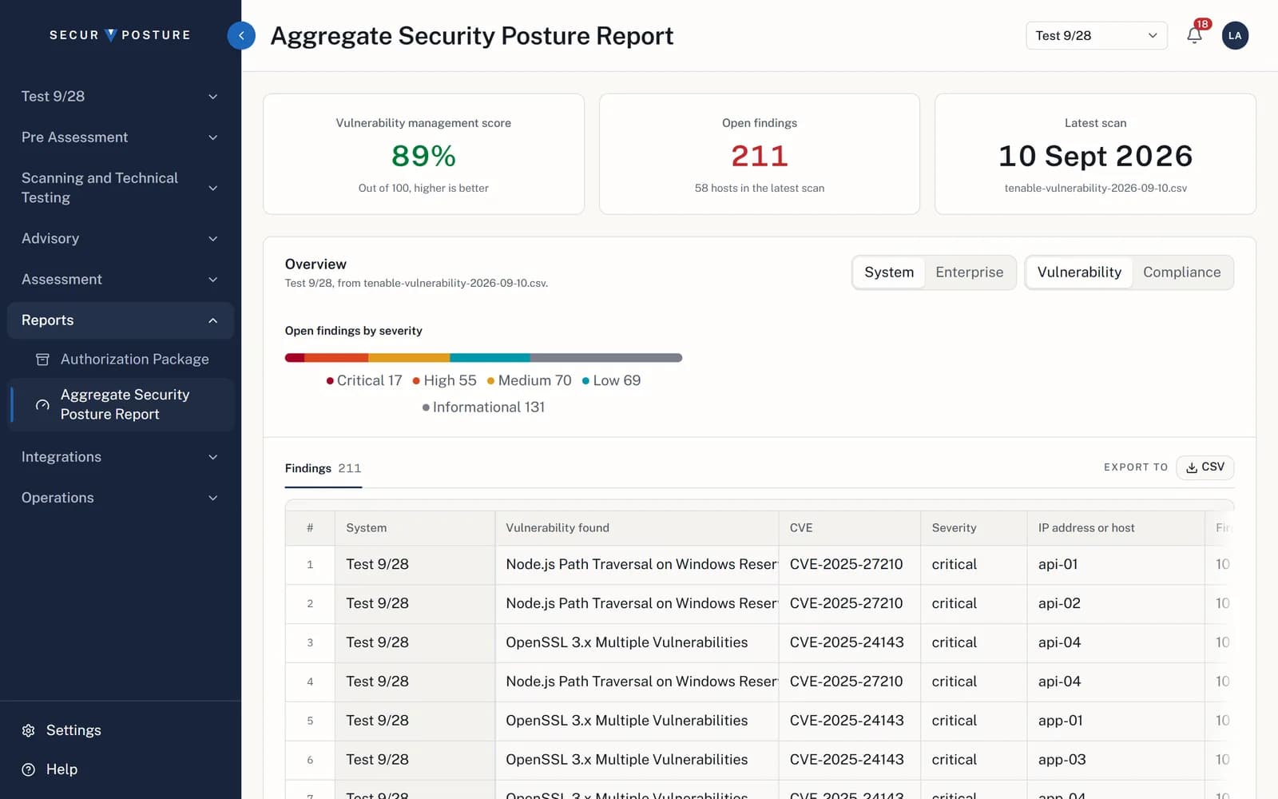Viewport: 1278px width, 799px height.
Task: Expand the Integrations section
Action: click(120, 457)
